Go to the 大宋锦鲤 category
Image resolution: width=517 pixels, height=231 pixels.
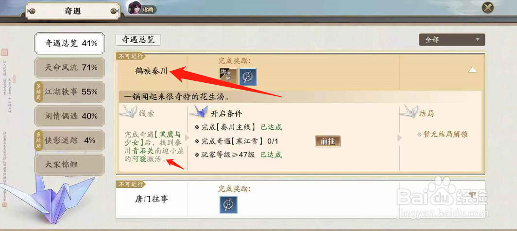click(69, 165)
